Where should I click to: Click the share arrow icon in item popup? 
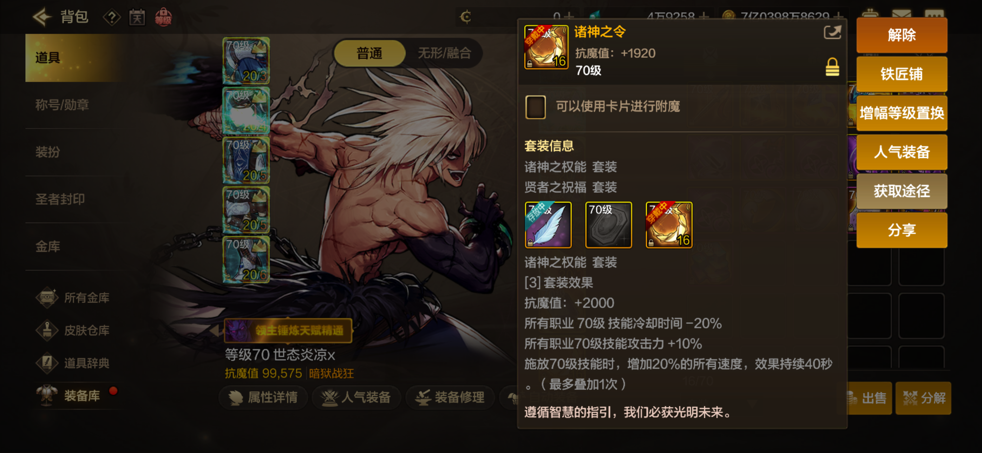tap(832, 32)
